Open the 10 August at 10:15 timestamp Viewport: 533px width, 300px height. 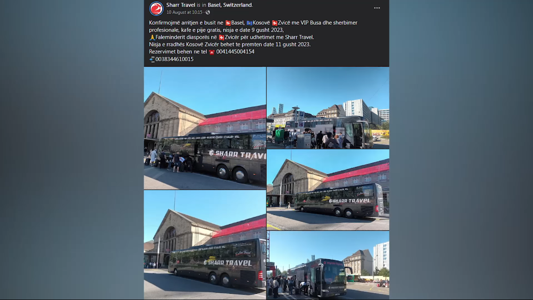pyautogui.click(x=184, y=12)
